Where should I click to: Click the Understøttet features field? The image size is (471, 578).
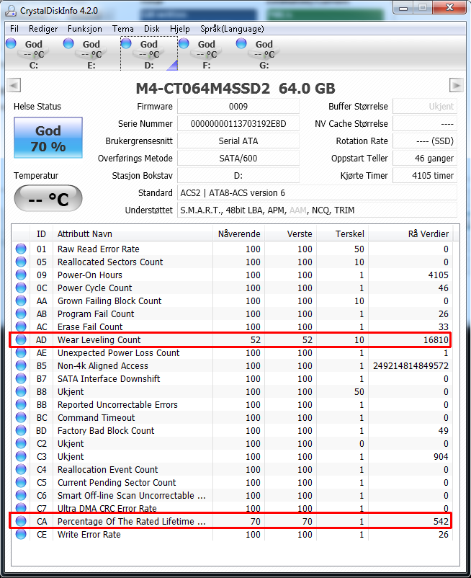[x=317, y=210]
